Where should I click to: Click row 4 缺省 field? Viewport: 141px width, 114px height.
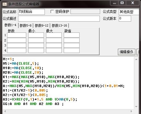click(72, 50)
